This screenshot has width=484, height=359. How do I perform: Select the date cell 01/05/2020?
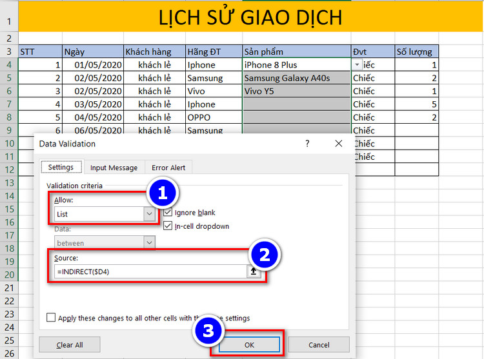tap(92, 64)
